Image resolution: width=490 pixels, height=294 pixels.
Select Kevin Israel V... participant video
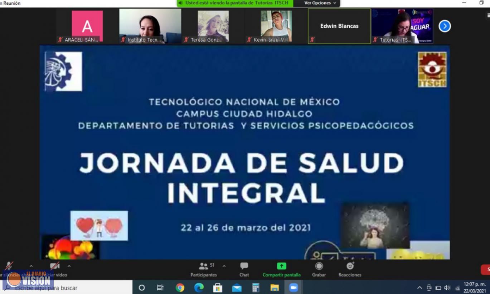tap(276, 26)
